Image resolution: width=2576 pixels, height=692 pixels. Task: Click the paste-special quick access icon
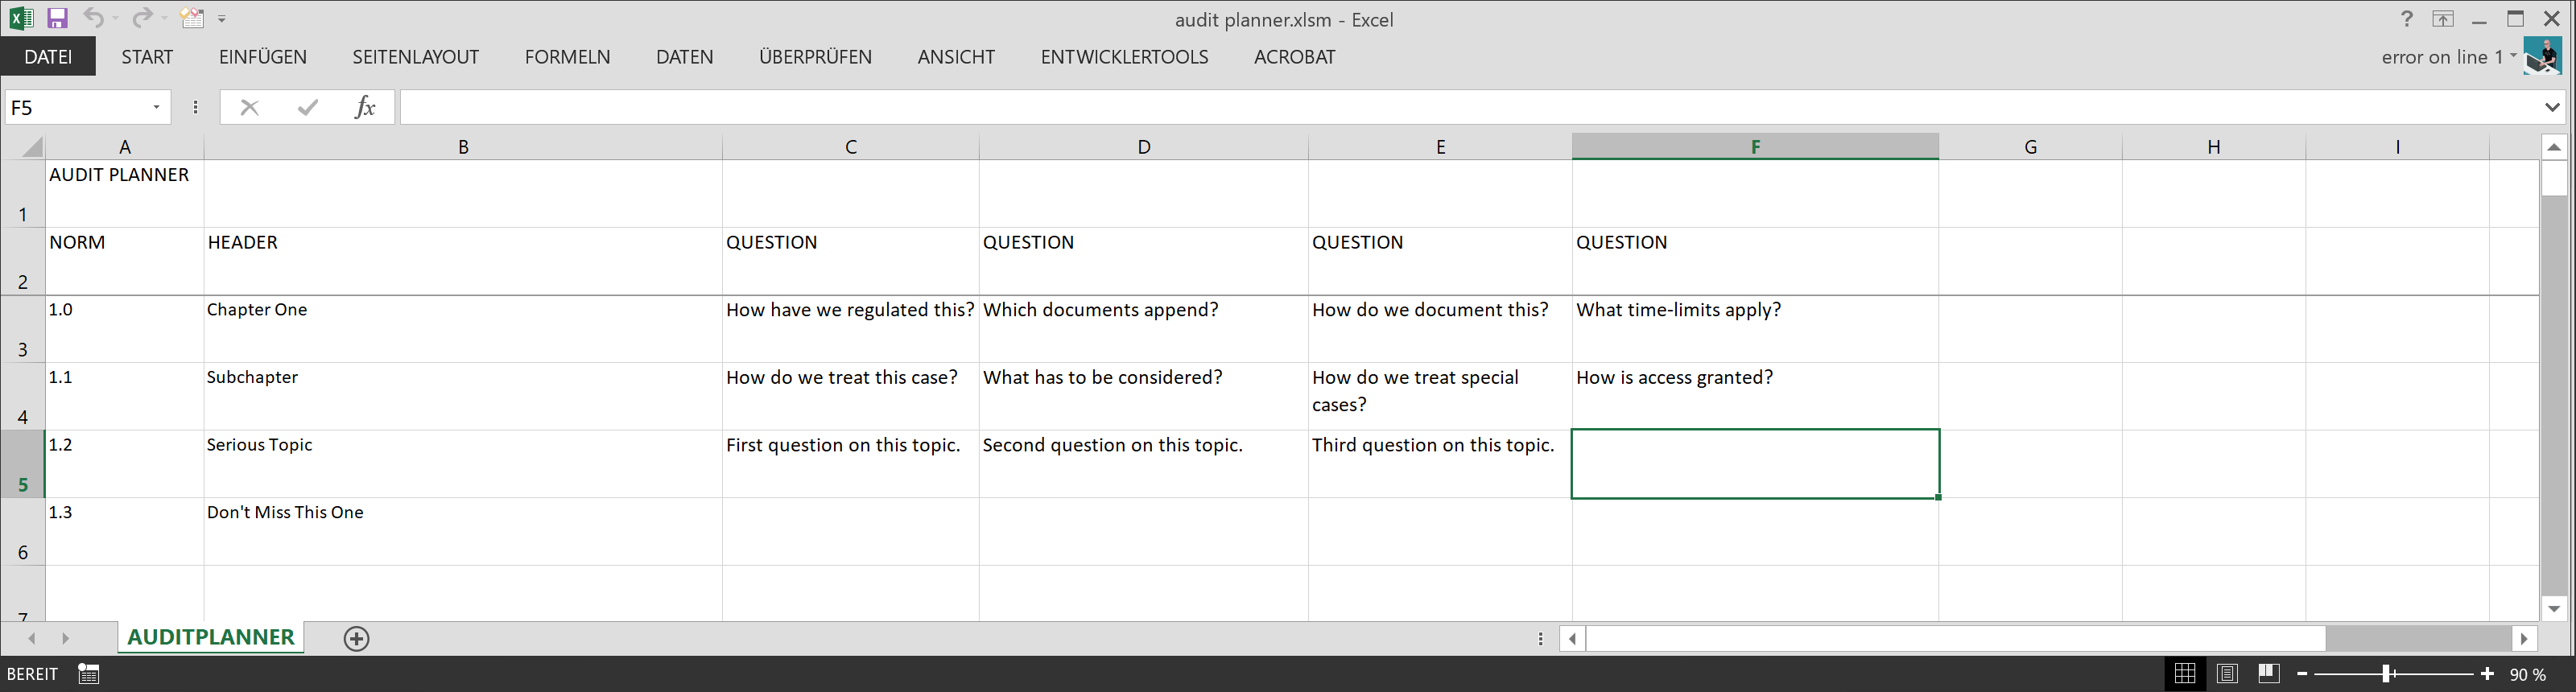tap(192, 18)
